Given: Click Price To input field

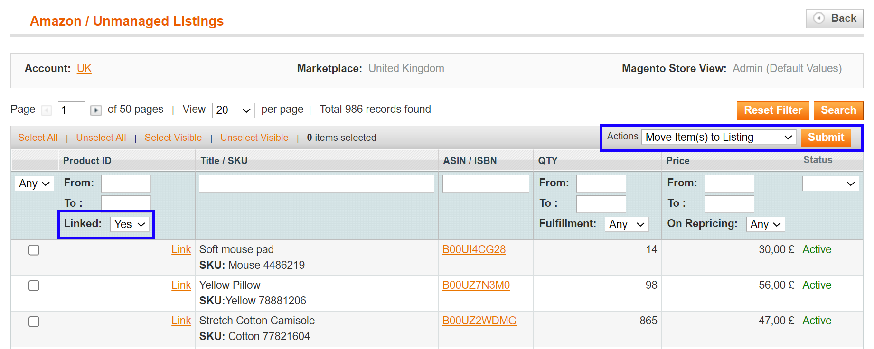Looking at the screenshot, I should [729, 204].
